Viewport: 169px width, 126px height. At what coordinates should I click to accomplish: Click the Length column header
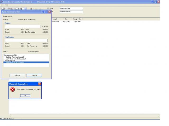point(55,19)
